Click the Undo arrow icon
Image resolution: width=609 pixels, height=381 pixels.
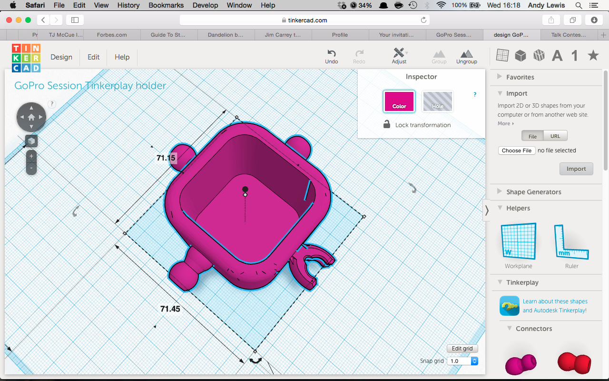click(332, 53)
